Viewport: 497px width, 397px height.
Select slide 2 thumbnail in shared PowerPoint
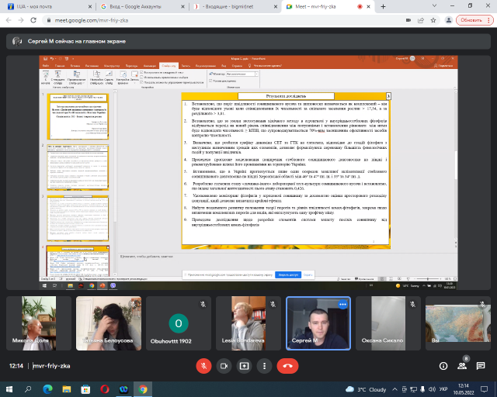[78, 167]
